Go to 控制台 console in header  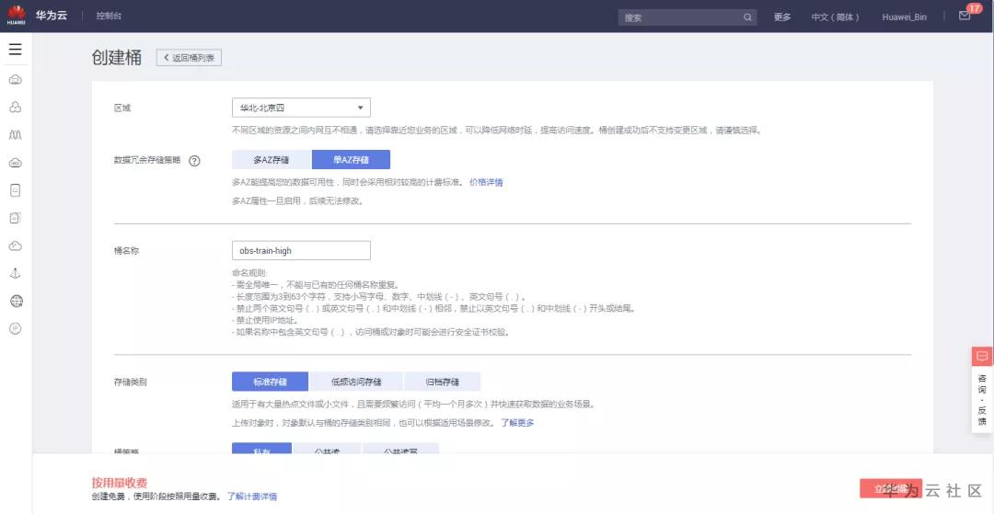pyautogui.click(x=109, y=16)
